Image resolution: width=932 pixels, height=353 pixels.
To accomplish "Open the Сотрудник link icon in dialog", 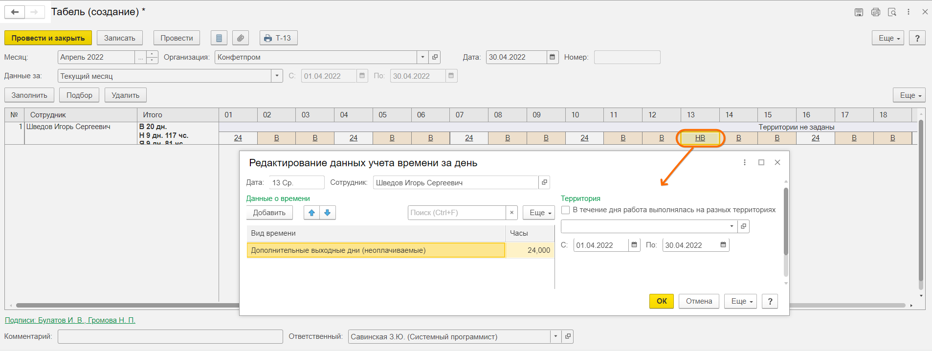I will pyautogui.click(x=544, y=182).
